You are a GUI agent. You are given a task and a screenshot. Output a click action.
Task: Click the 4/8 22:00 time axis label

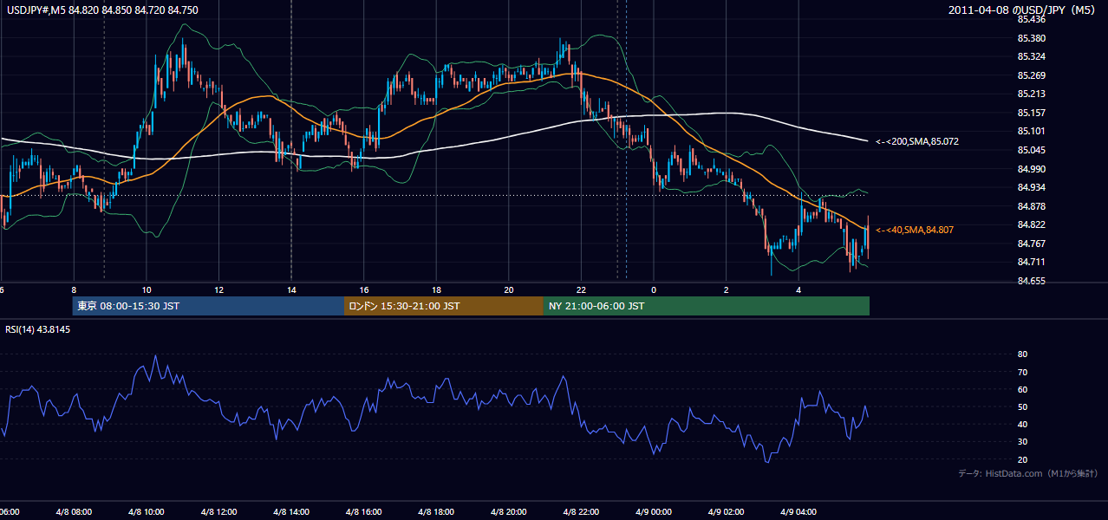point(581,511)
